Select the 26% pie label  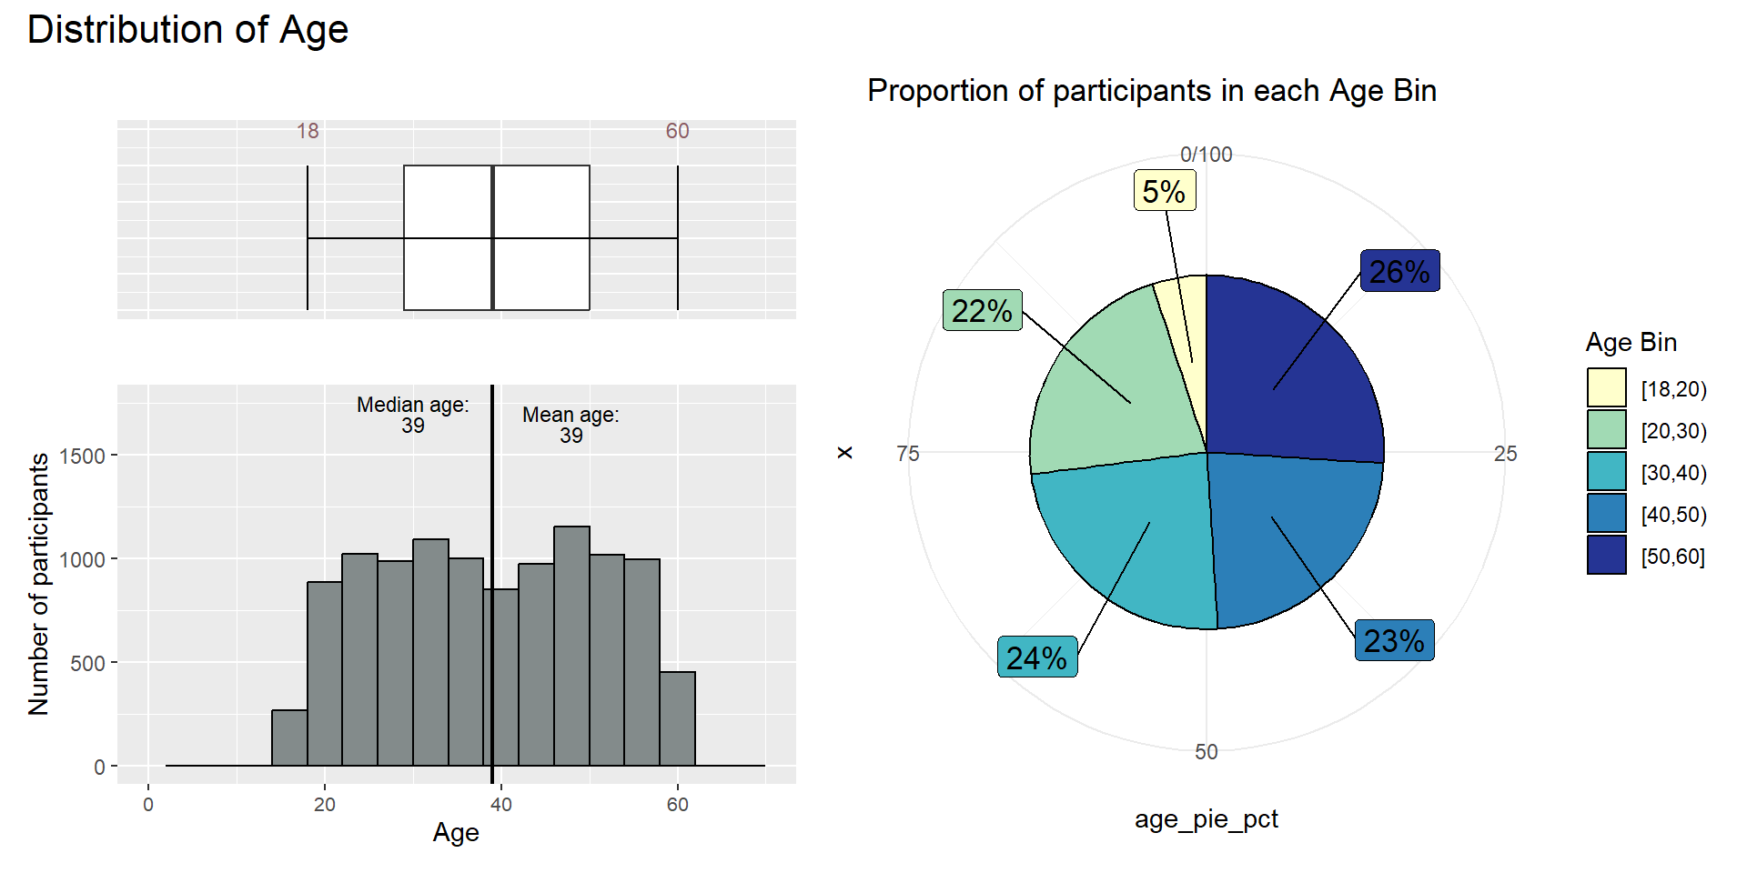[x=1399, y=271]
